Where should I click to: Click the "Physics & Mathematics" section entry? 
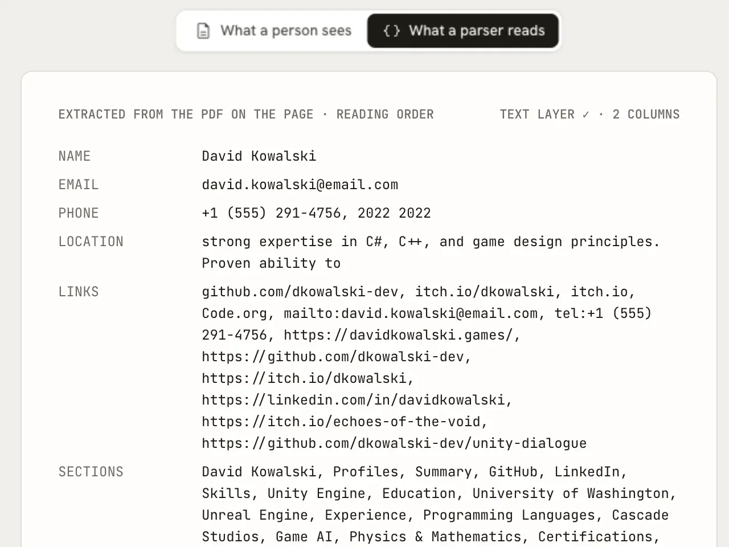tap(435, 537)
